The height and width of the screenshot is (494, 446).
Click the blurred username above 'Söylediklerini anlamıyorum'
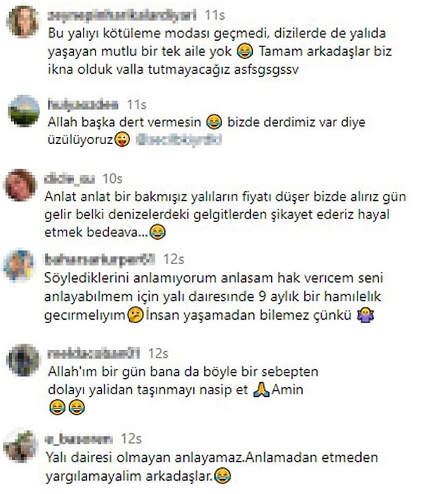click(100, 259)
